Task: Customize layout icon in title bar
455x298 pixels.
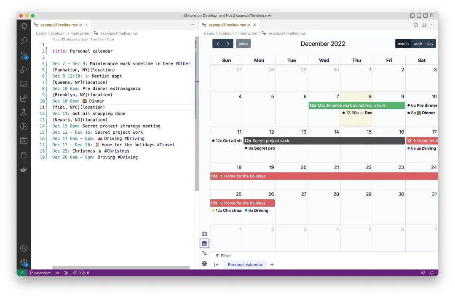Action: pos(432,16)
